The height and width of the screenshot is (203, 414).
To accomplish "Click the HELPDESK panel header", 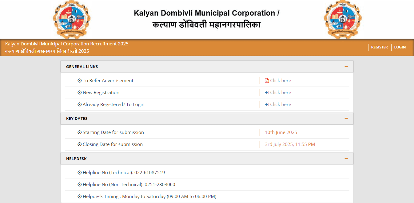I will point(77,159).
